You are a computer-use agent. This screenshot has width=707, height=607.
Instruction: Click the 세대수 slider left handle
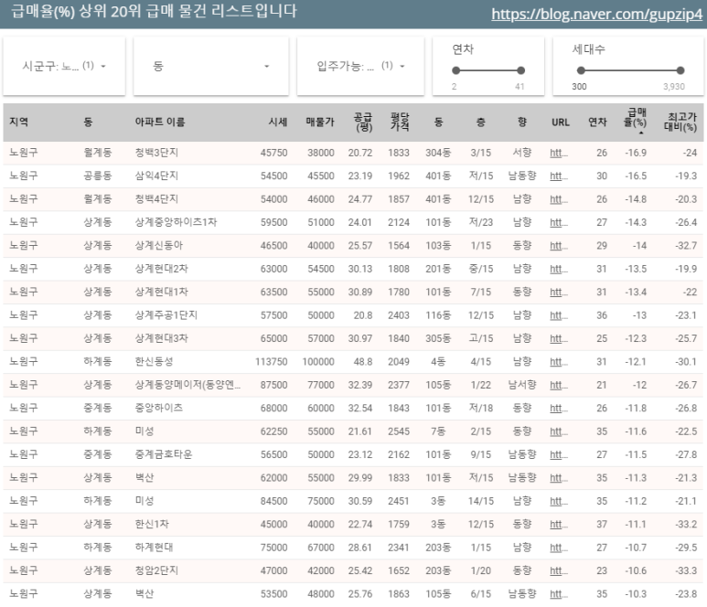[x=581, y=70]
